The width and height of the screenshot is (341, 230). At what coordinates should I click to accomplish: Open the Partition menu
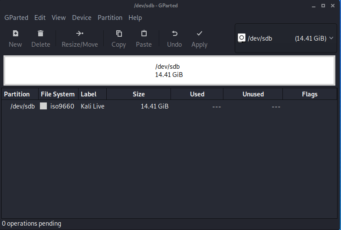[x=110, y=18]
